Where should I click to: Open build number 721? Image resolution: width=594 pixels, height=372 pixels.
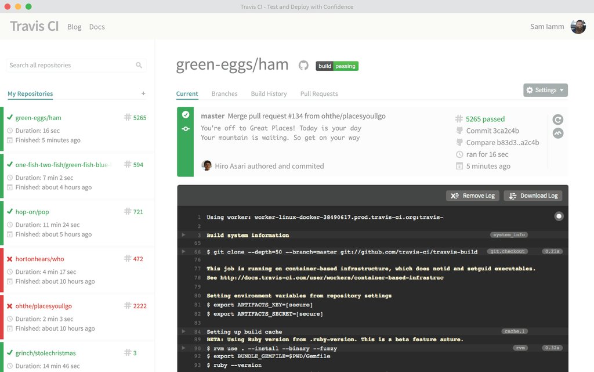(x=138, y=212)
